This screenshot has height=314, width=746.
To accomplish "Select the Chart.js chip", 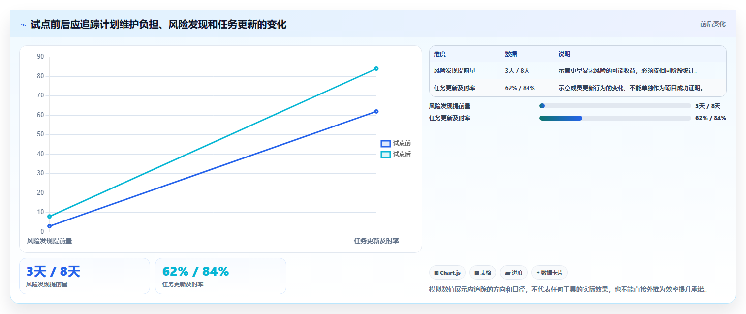I will pyautogui.click(x=447, y=273).
